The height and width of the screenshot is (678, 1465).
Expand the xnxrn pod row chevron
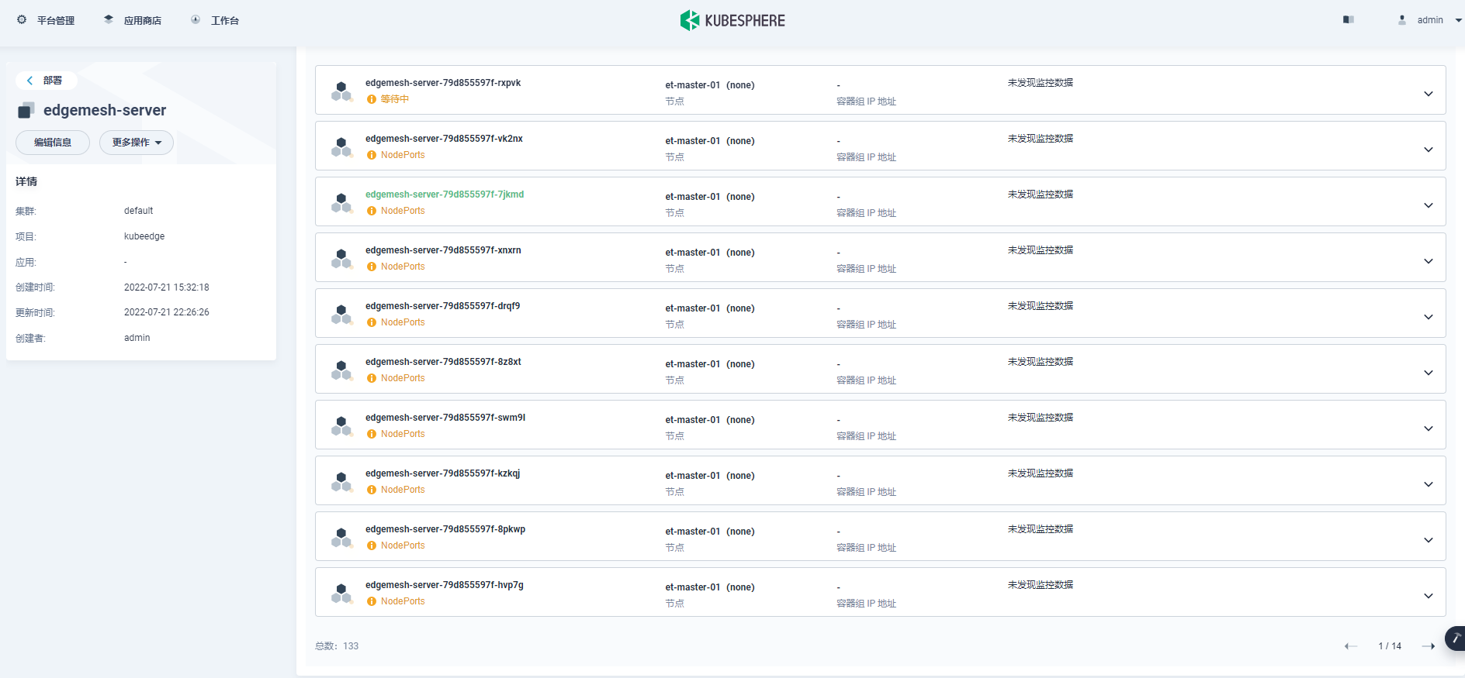tap(1429, 261)
